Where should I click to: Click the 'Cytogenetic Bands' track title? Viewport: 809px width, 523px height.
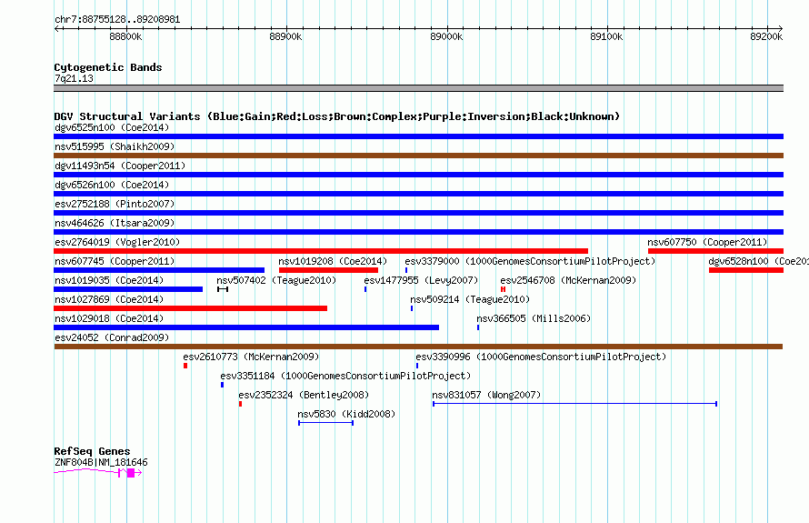(108, 67)
